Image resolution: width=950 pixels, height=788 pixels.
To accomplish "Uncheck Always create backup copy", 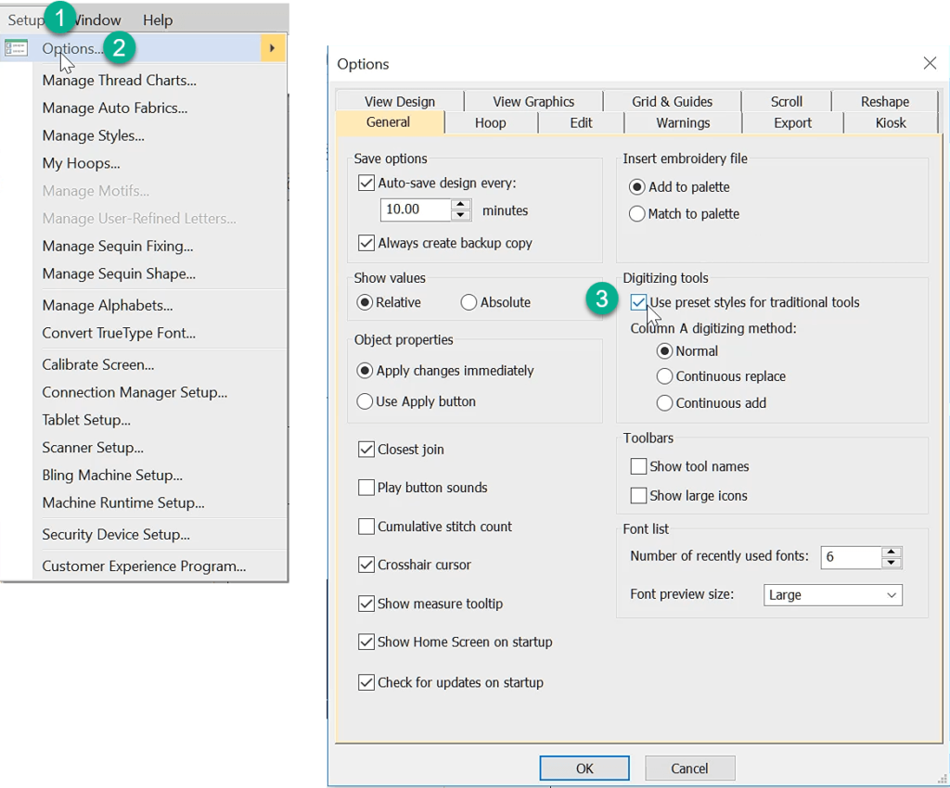I will click(x=366, y=243).
